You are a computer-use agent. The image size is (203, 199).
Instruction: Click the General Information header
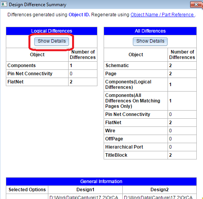101,182
